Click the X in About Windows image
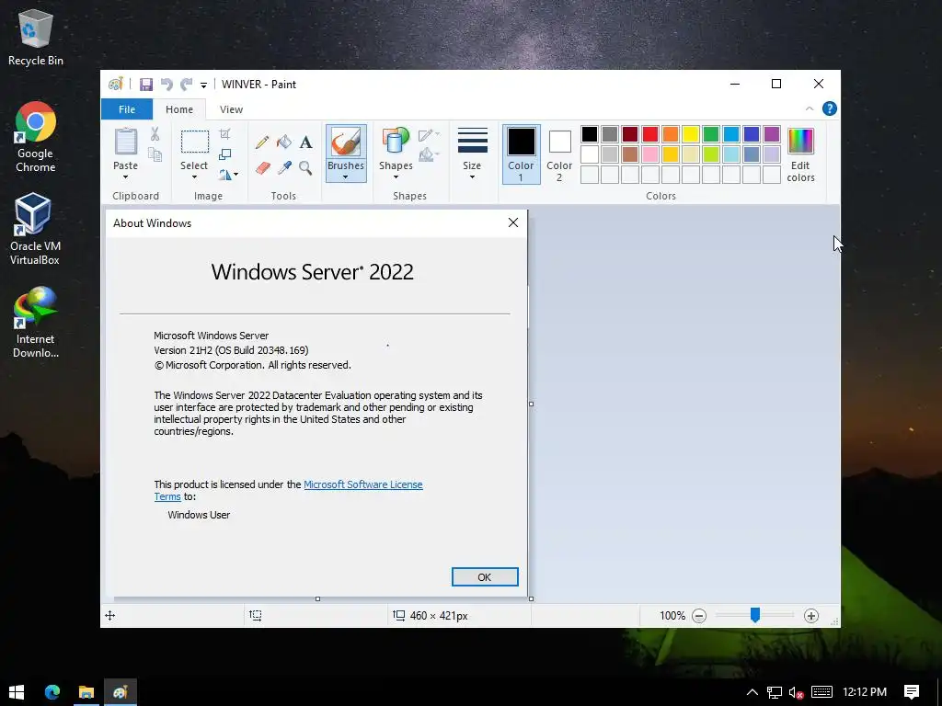Screen dimensions: 942x706 [513, 222]
